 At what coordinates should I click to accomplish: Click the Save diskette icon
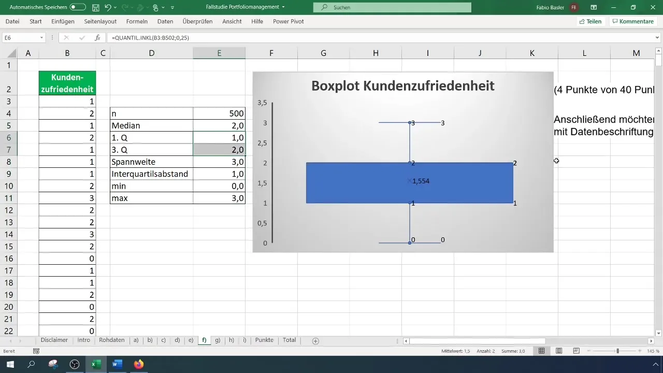point(95,7)
